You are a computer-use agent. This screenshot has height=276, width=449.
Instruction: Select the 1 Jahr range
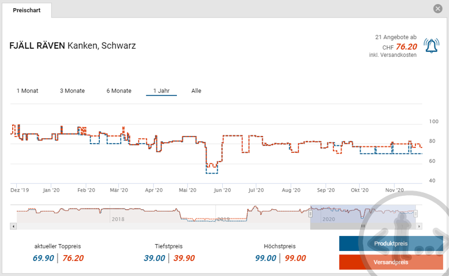(x=161, y=91)
